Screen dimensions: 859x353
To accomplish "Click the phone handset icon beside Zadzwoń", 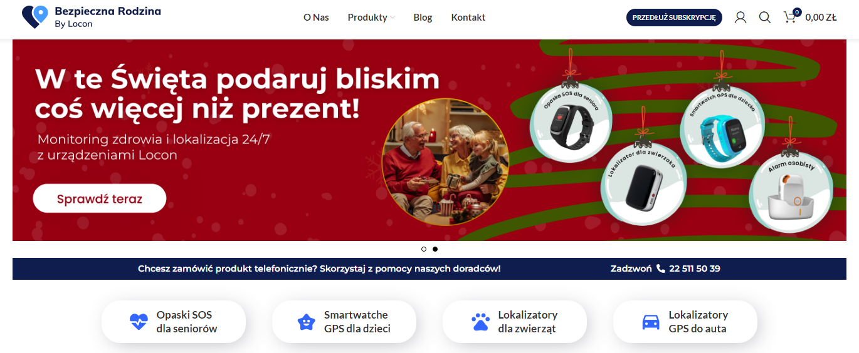I will [661, 269].
